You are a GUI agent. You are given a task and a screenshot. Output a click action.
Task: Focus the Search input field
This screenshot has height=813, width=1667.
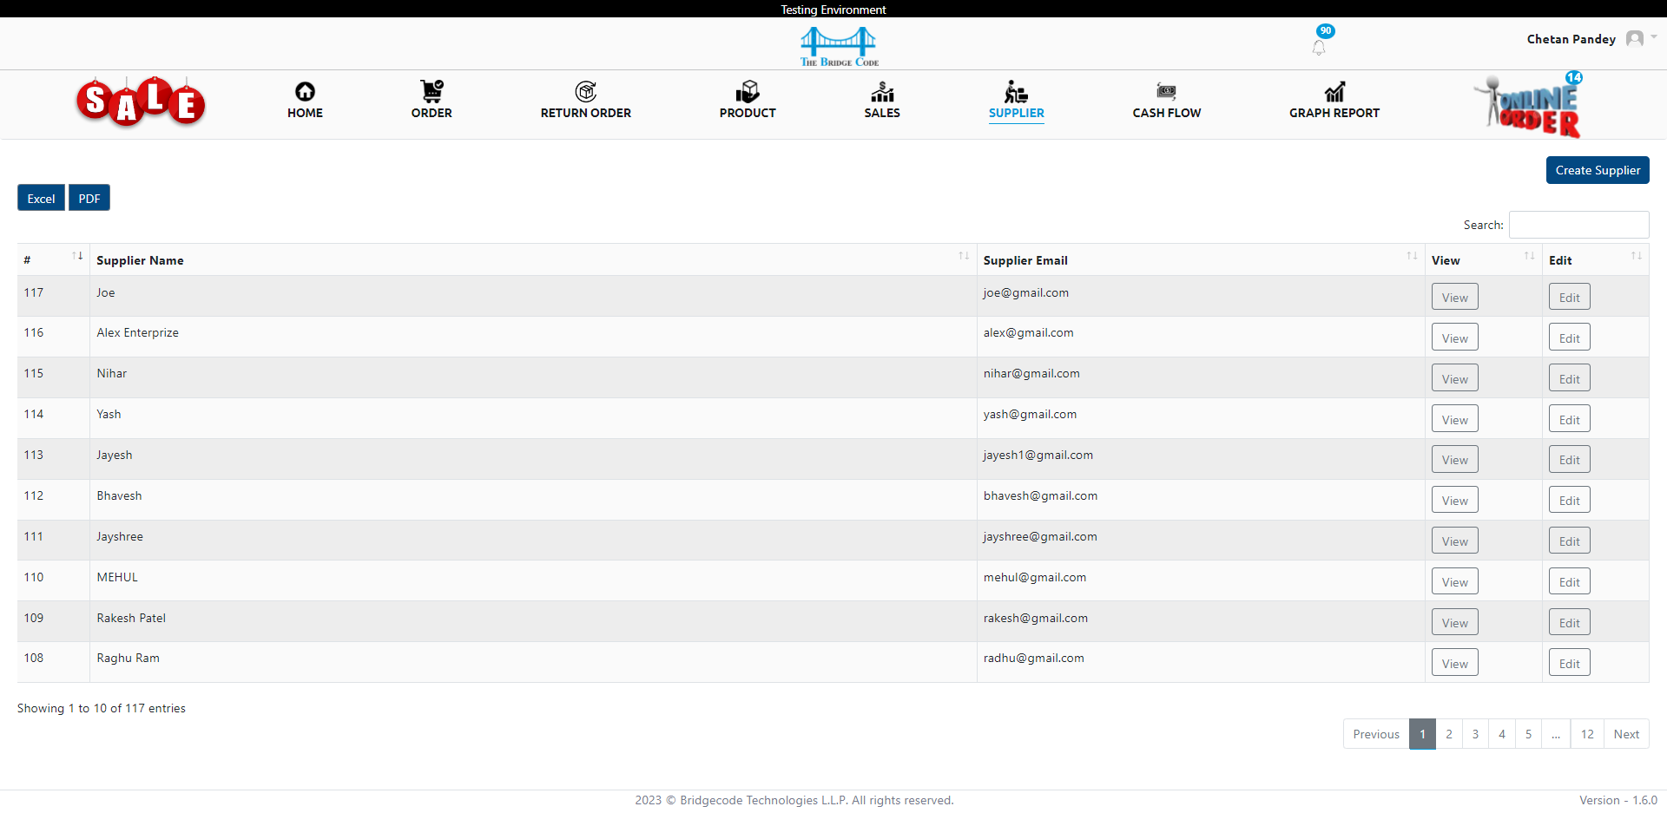(1579, 225)
